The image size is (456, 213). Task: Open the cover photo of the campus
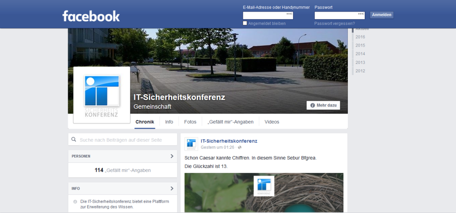208,71
